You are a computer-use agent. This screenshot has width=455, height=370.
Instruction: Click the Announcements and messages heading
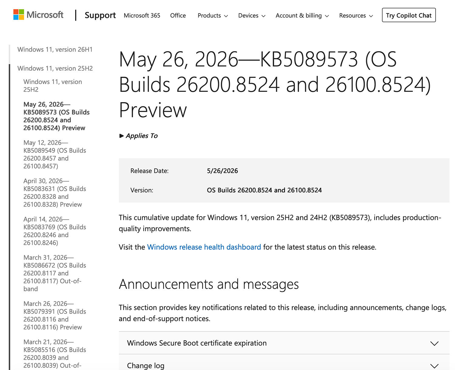pos(209,284)
